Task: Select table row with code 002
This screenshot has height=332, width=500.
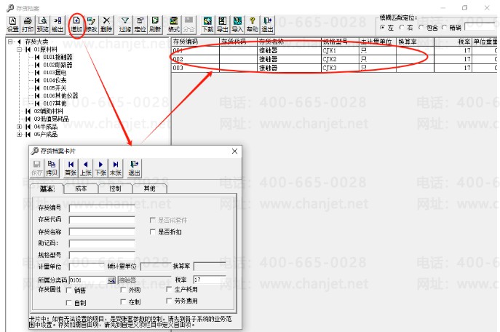Action: tap(334, 59)
